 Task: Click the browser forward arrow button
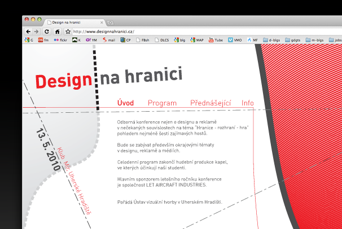tap(37, 32)
